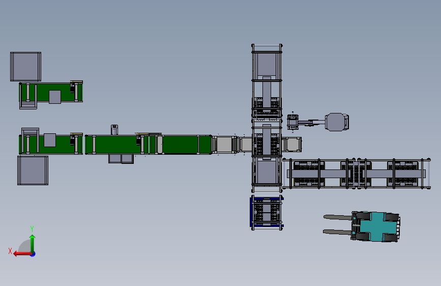Select the gray box on upper-left green conveyor
441x286 pixels.
point(55,97)
